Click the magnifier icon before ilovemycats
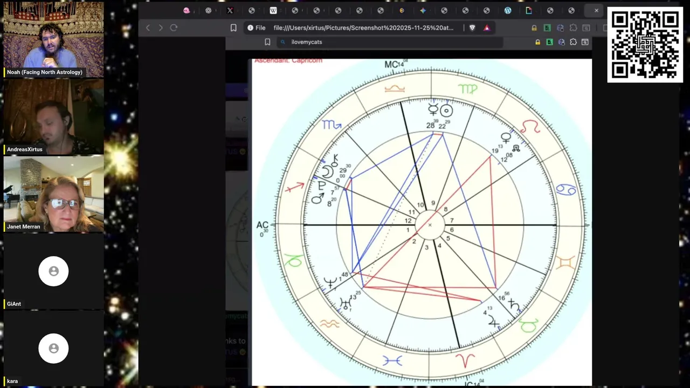The height and width of the screenshot is (388, 690). pyautogui.click(x=283, y=42)
